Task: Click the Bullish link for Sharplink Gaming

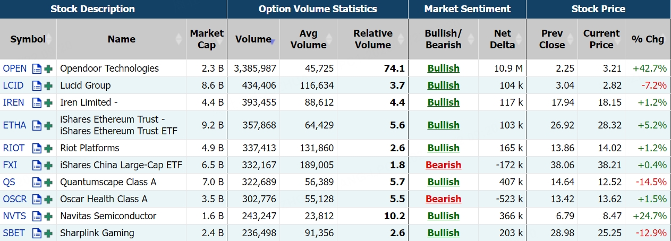Action: point(444,233)
